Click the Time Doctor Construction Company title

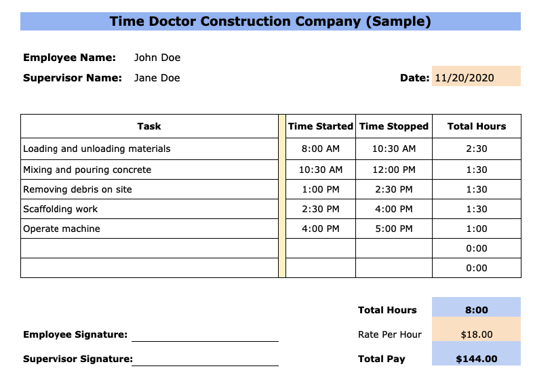[x=271, y=21]
